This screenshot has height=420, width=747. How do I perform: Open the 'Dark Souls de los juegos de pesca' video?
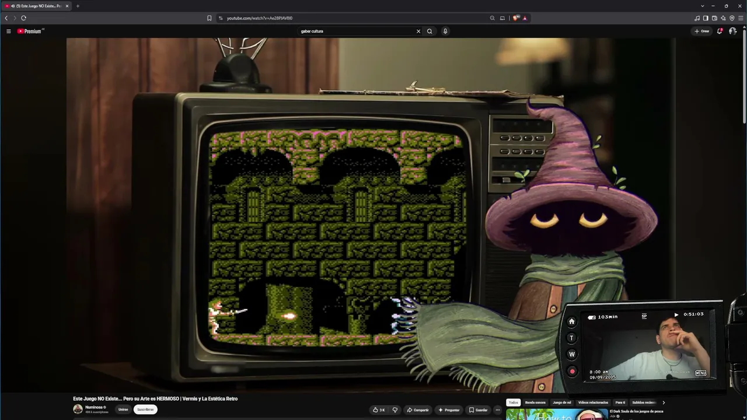637,411
